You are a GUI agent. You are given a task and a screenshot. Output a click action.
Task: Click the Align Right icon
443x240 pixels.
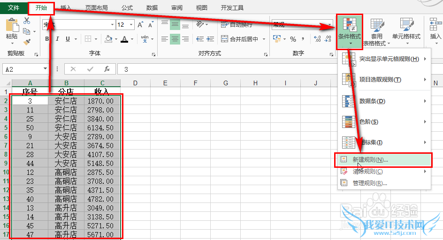click(x=185, y=39)
